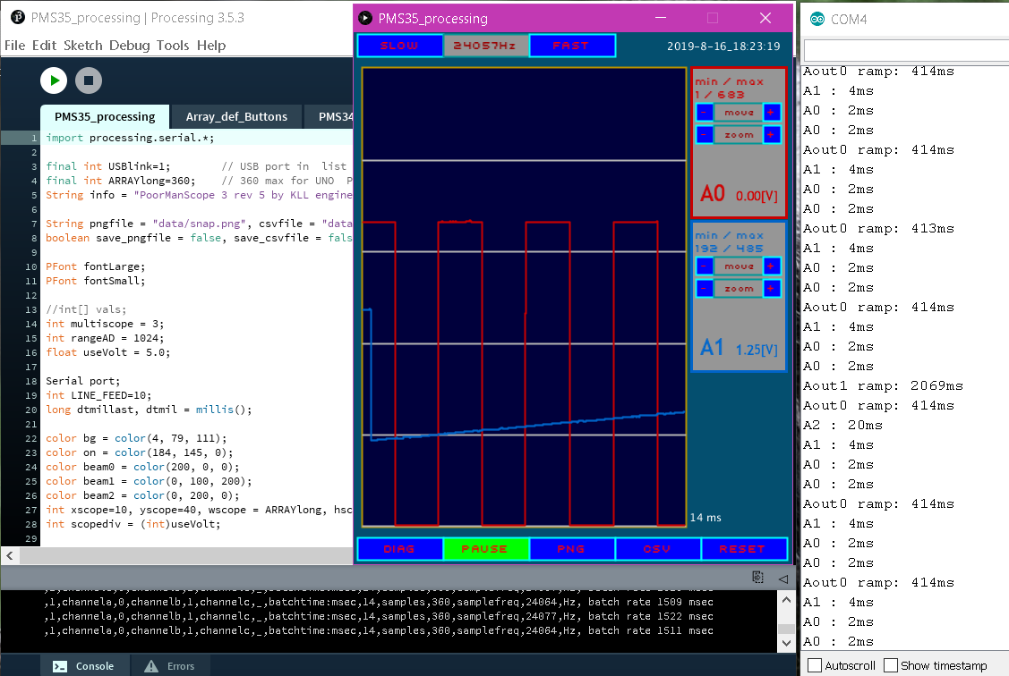Open the Sketch menu

click(82, 46)
